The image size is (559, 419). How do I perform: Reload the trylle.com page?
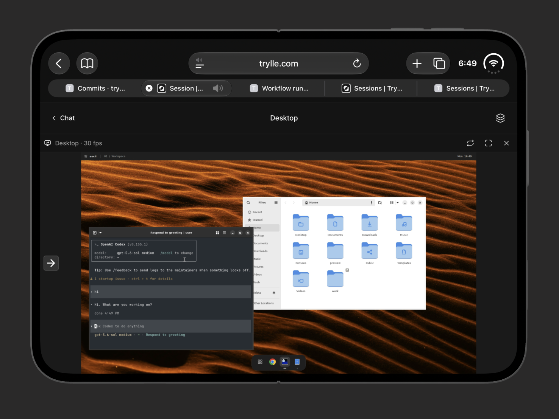(x=357, y=63)
